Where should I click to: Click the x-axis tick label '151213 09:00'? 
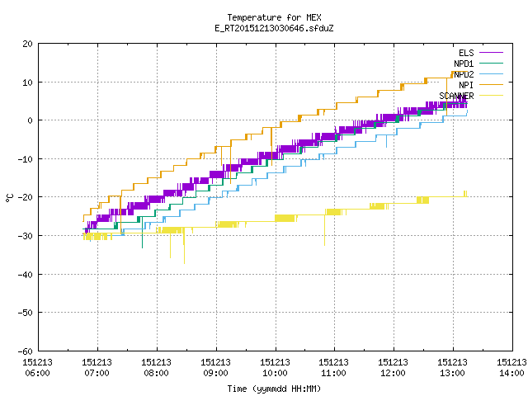point(215,368)
